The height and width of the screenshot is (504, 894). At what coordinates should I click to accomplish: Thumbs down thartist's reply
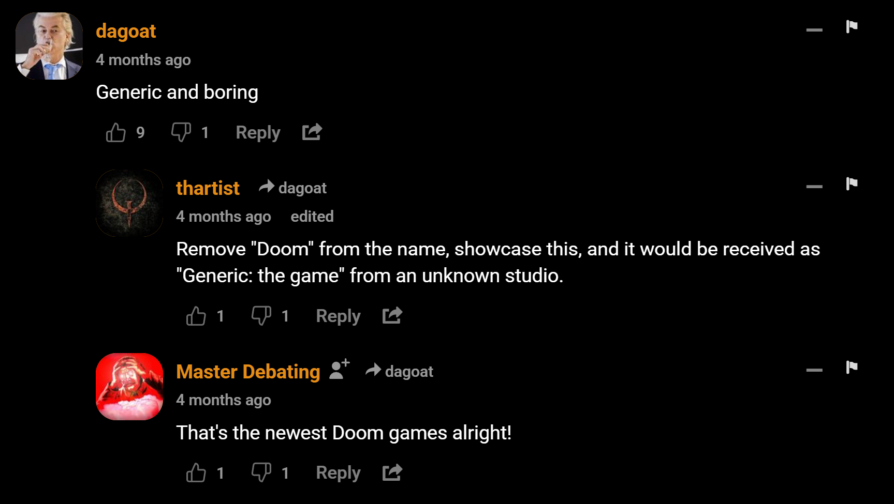coord(261,316)
